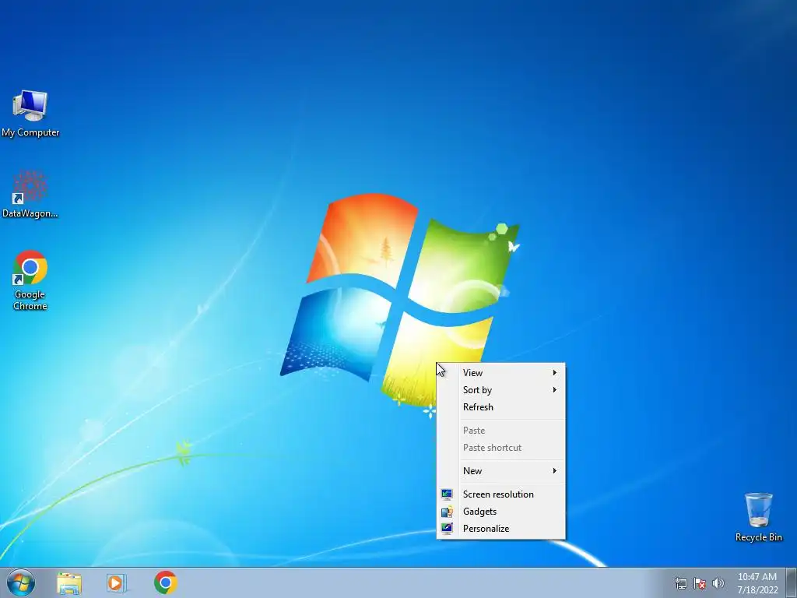This screenshot has height=598, width=797.
Task: Expand the New submenu
Action: pyautogui.click(x=500, y=471)
